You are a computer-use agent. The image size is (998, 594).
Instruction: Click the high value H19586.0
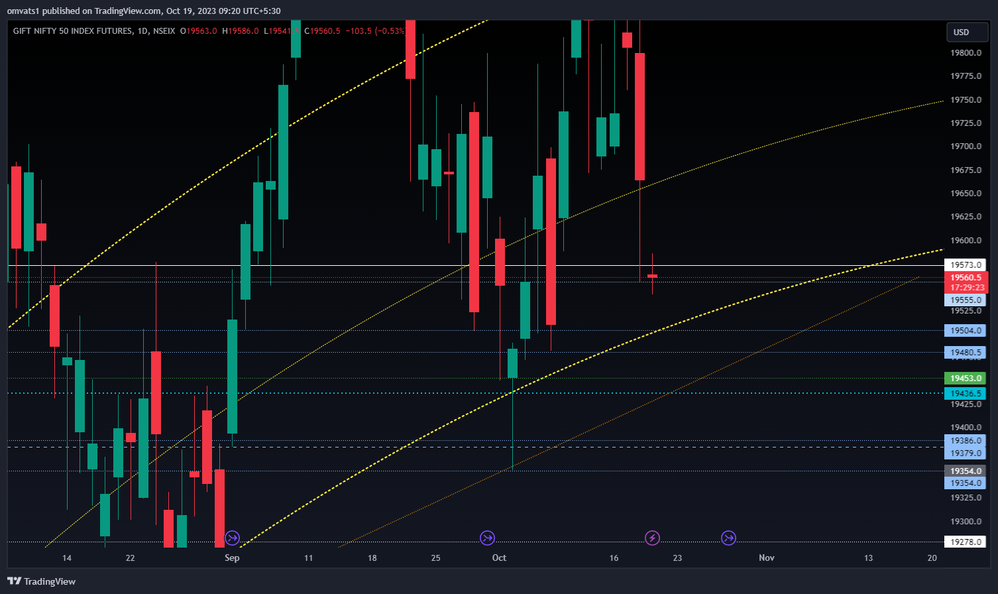coord(241,31)
